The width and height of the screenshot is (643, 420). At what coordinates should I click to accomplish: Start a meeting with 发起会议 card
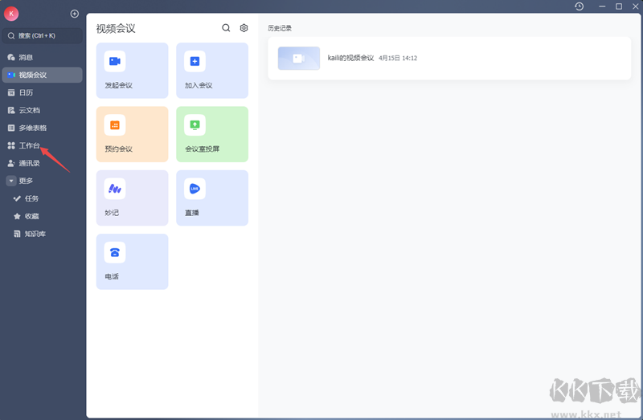point(132,71)
